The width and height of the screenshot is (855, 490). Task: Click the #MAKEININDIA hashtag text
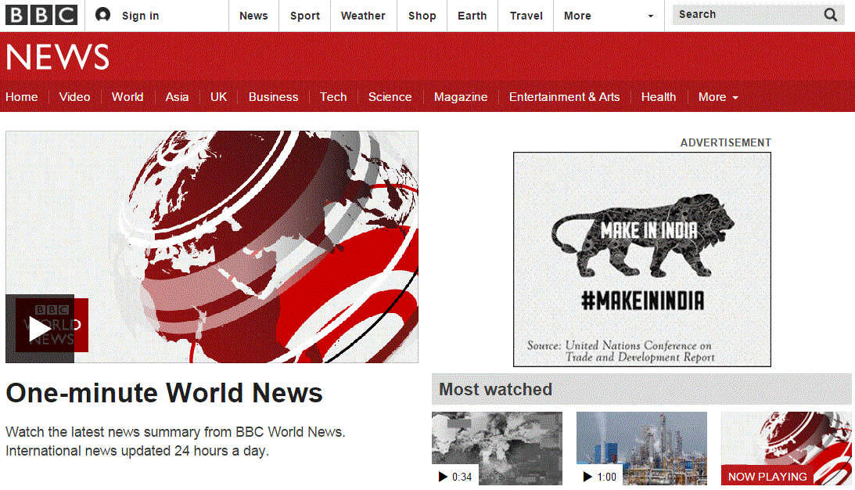[x=643, y=301]
